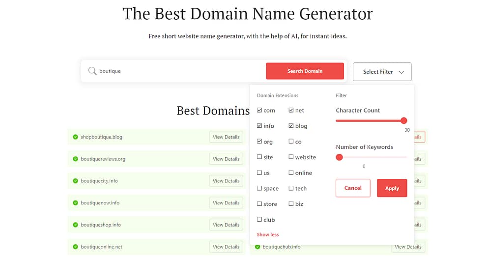This screenshot has width=488, height=258.
Task: Click green check icon beside shopboutique.blog
Action: [x=75, y=137]
